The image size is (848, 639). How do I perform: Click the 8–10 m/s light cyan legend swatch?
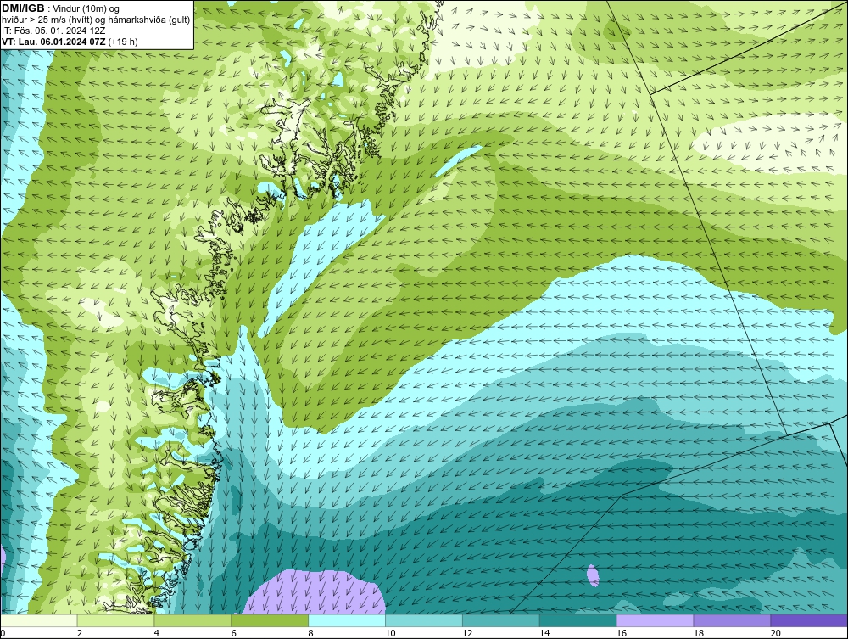coord(347,620)
